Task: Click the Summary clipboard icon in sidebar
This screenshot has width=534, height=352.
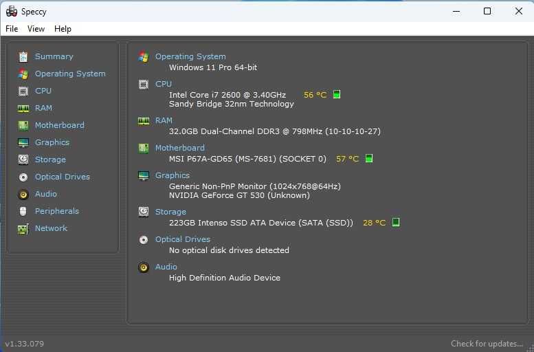Action: click(x=23, y=56)
